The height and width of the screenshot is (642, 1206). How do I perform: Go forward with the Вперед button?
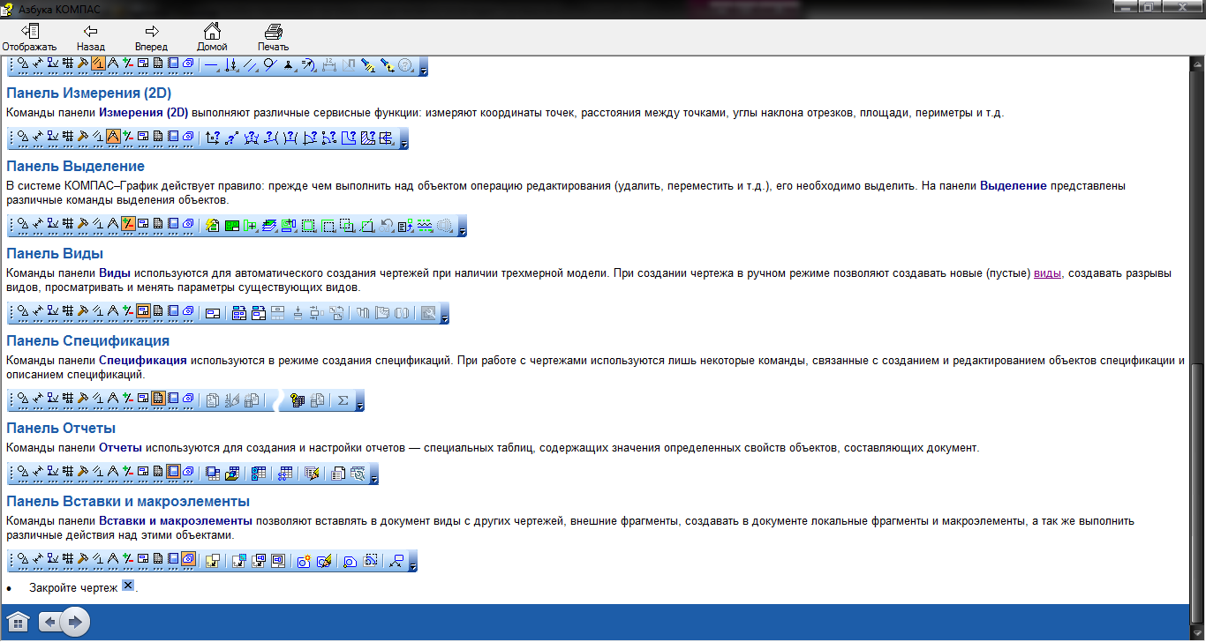(x=151, y=37)
